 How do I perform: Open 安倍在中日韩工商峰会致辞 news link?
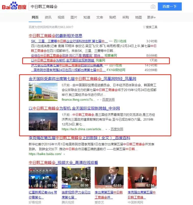tap(67, 56)
